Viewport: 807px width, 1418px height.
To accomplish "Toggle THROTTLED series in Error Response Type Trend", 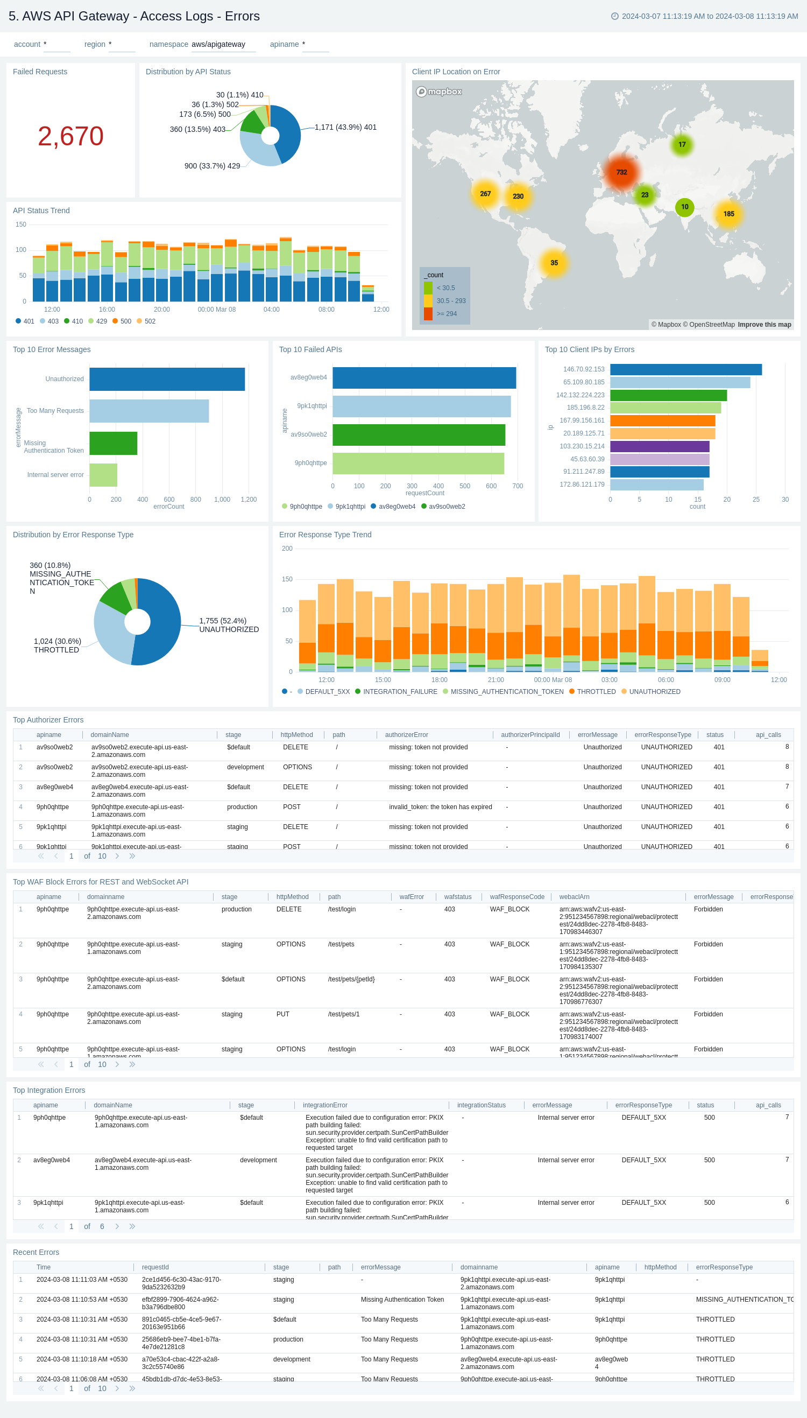I will point(592,692).
